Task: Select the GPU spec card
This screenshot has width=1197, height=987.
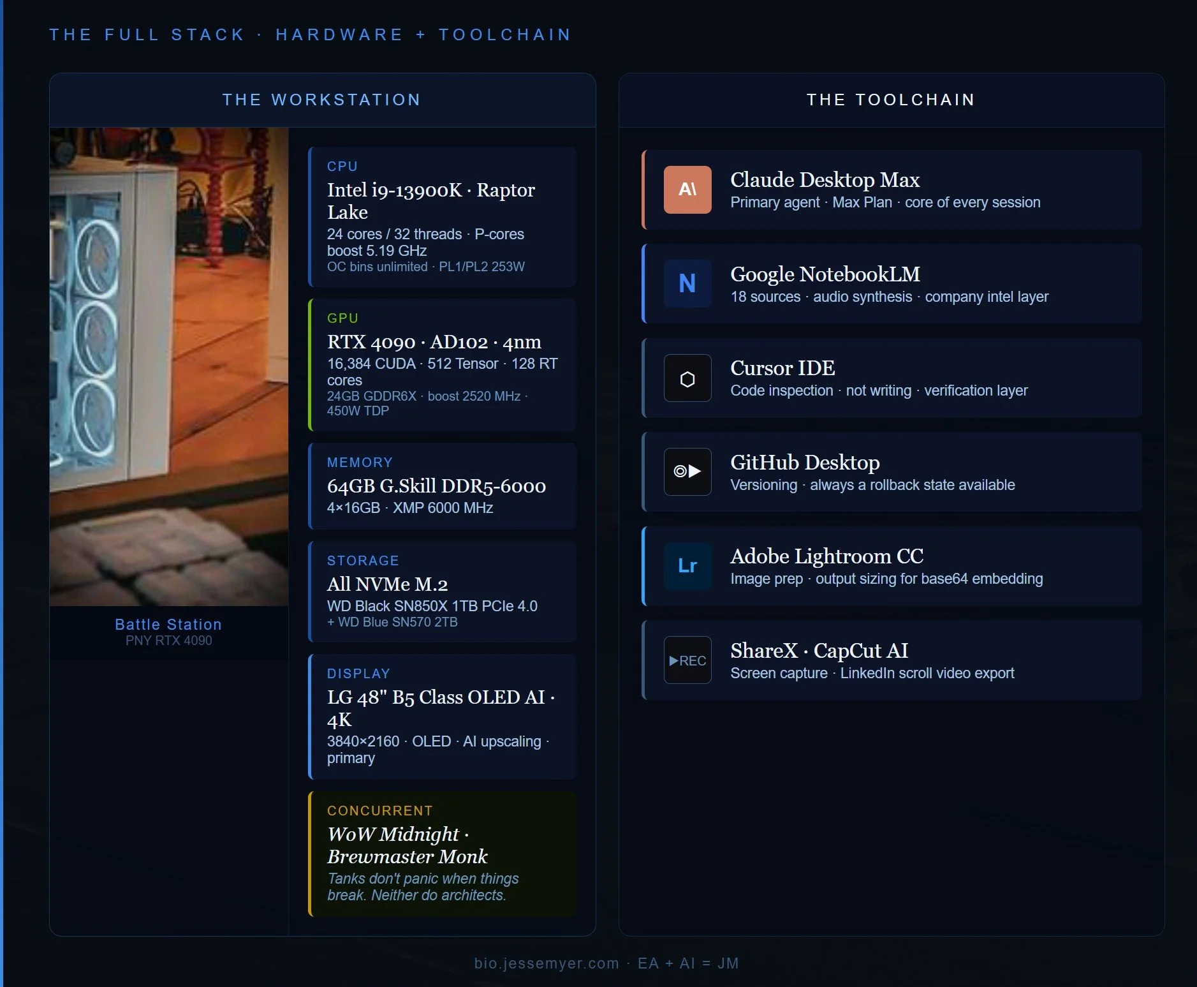Action: click(x=443, y=365)
